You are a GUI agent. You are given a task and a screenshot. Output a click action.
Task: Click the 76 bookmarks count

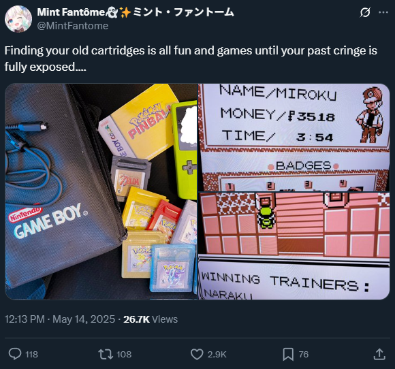[304, 355]
